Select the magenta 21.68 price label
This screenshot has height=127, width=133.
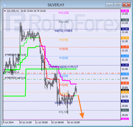coord(125,11)
